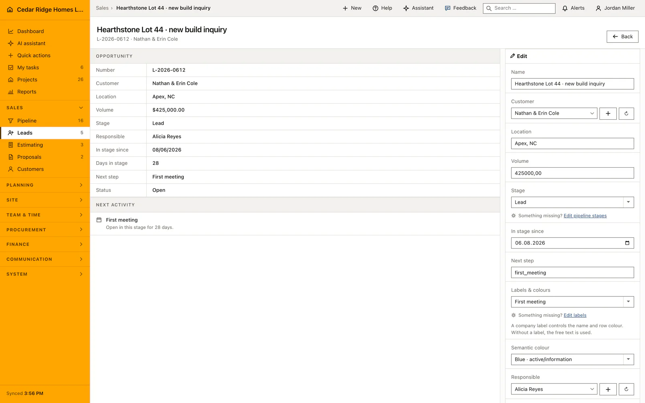
Task: Open the Labels & colours dropdown
Action: pos(572,302)
